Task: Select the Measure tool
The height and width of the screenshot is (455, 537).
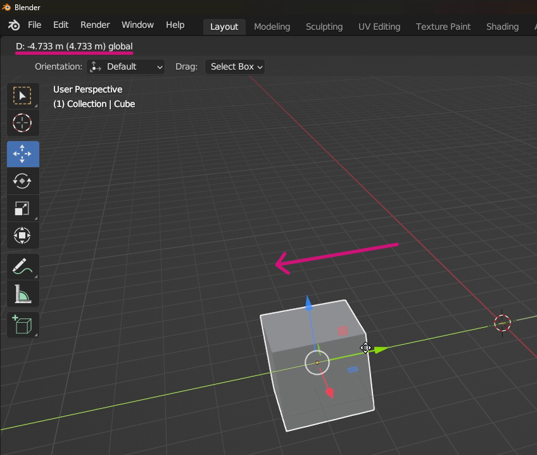Action: 23,294
